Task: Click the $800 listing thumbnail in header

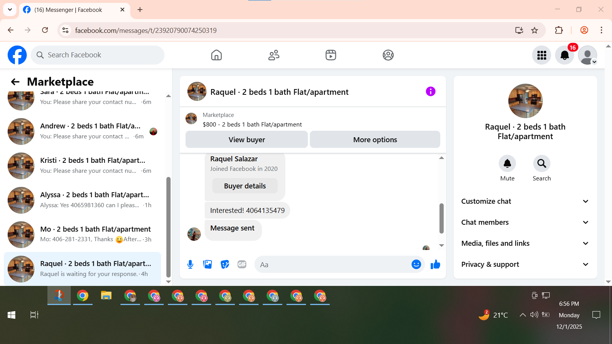Action: [x=191, y=118]
